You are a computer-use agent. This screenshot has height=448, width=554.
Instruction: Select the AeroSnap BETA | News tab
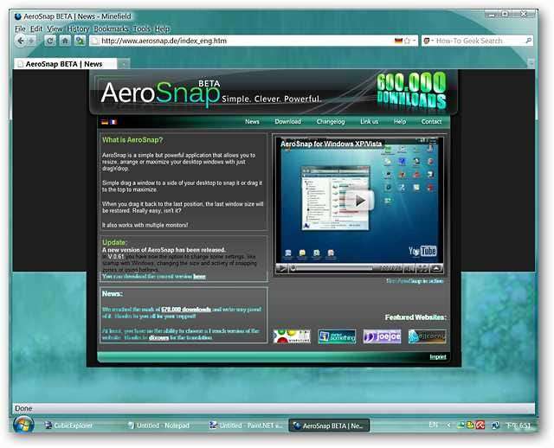tap(66, 64)
